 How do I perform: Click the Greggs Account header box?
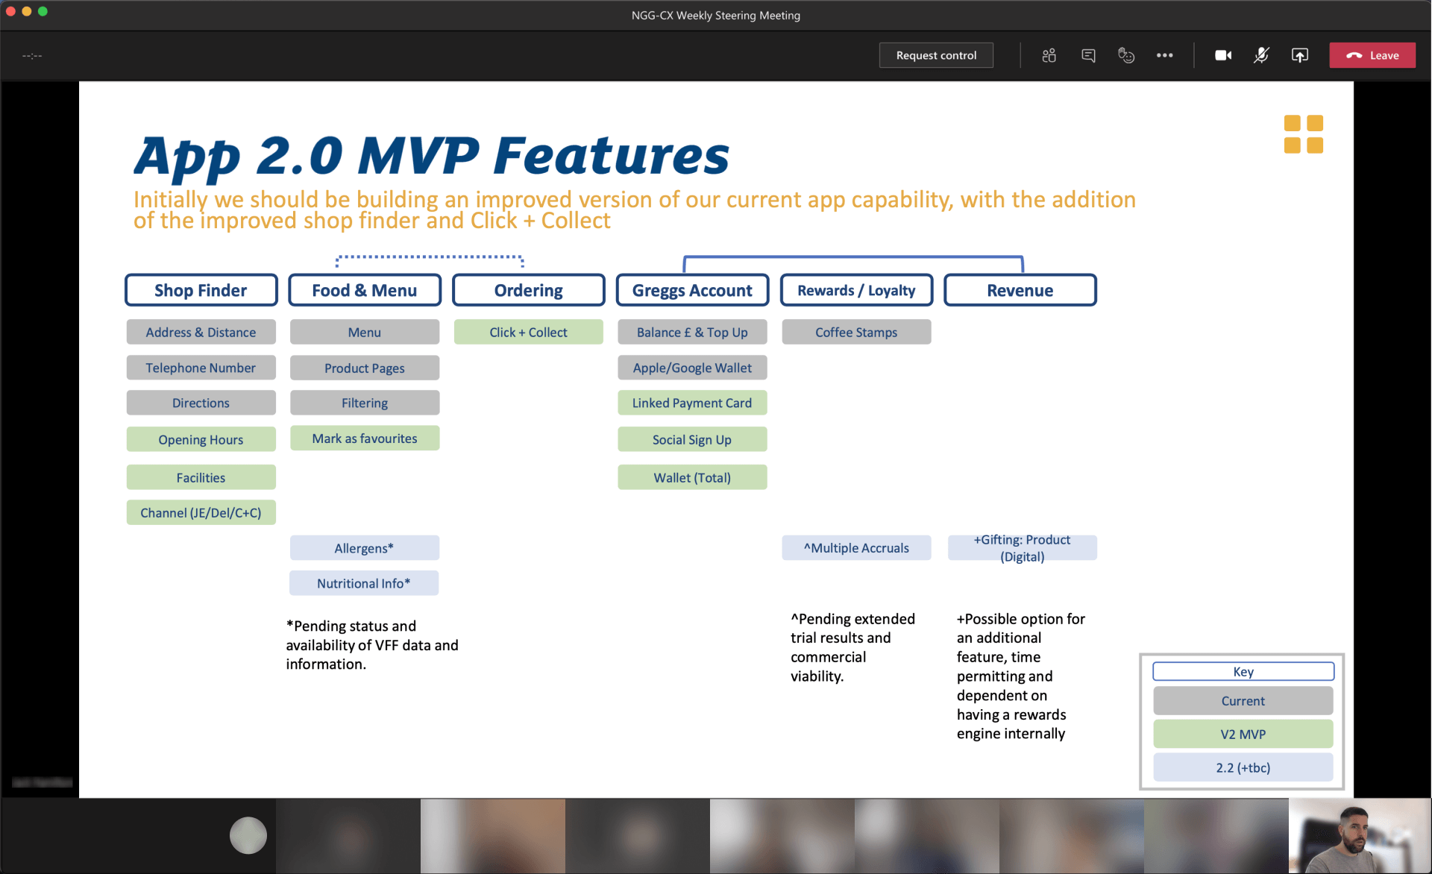pyautogui.click(x=692, y=290)
